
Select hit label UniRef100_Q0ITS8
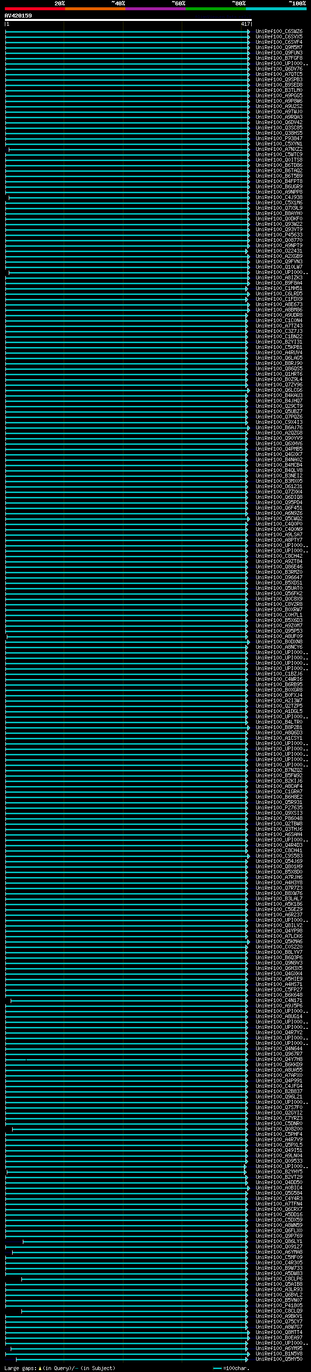pos(279,160)
